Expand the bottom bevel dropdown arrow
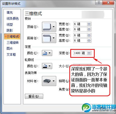The height and width of the screenshot is (114, 116). [x=53, y=38]
